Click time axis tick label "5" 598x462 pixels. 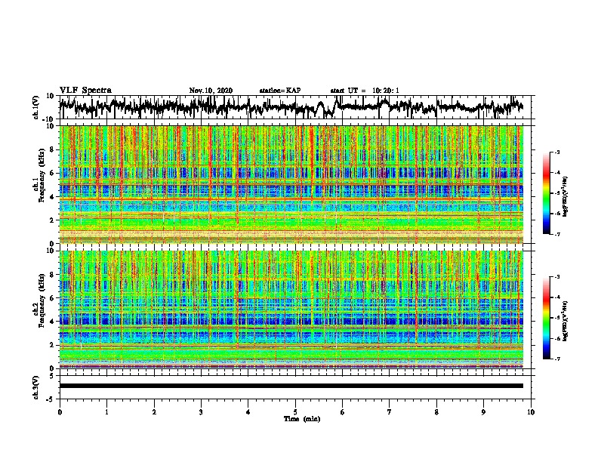[x=295, y=412]
